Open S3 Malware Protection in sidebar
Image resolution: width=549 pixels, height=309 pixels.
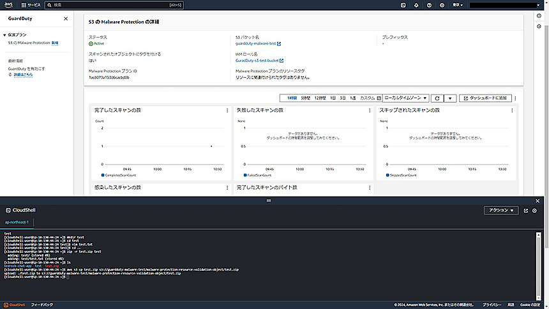click(29, 43)
